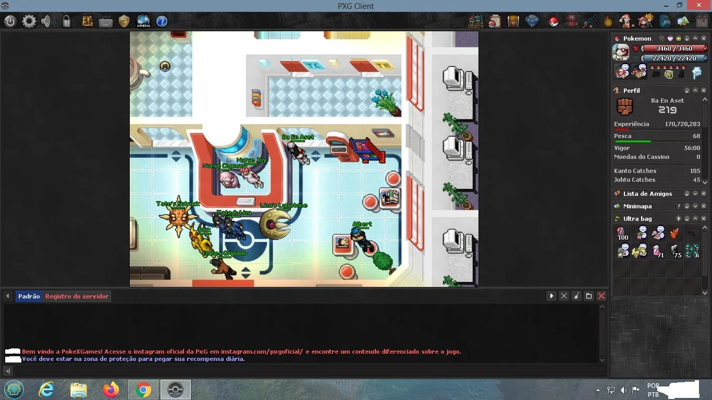Click the red HP bar 3460 / 3460
Screen dimensions: 712x400
point(674,48)
